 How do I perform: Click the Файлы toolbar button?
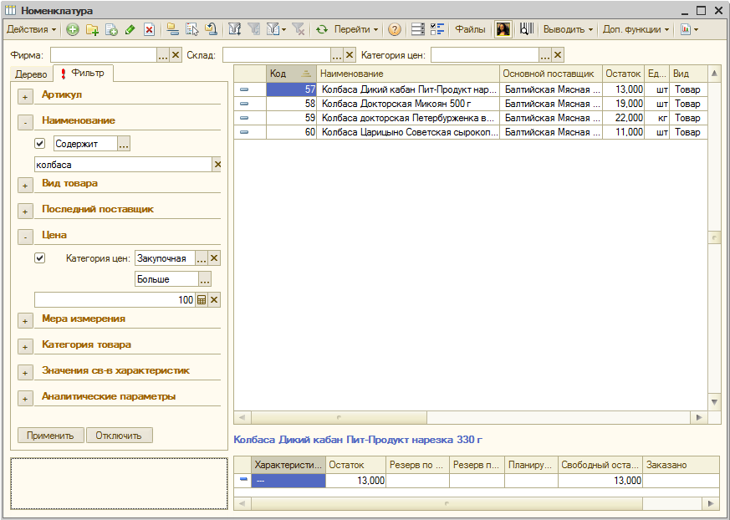[x=470, y=29]
